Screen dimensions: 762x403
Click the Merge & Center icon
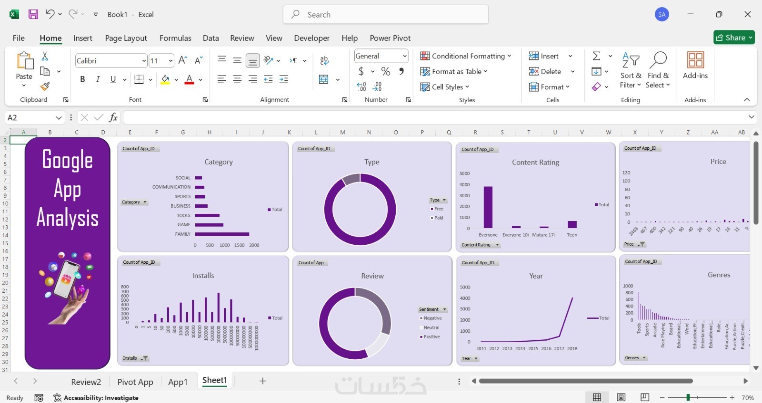324,79
